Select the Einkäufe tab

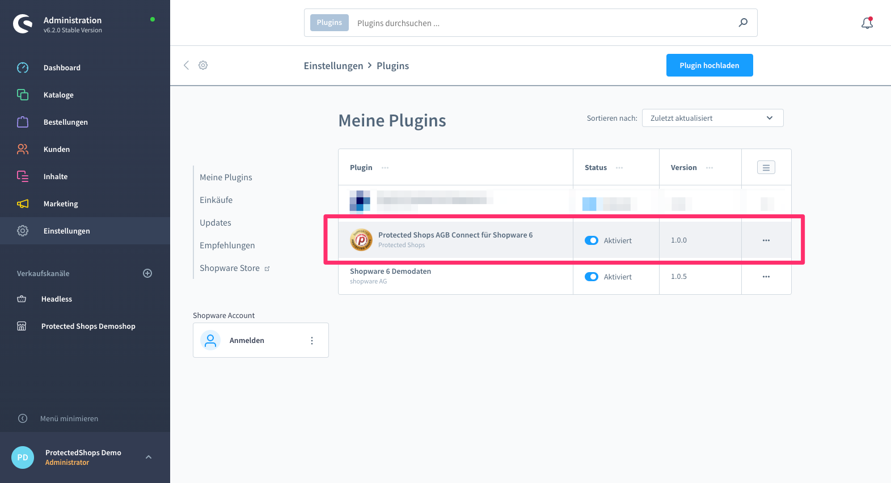click(216, 200)
